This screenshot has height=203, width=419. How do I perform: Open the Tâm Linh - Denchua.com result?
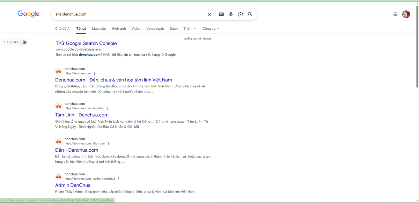click(x=82, y=115)
